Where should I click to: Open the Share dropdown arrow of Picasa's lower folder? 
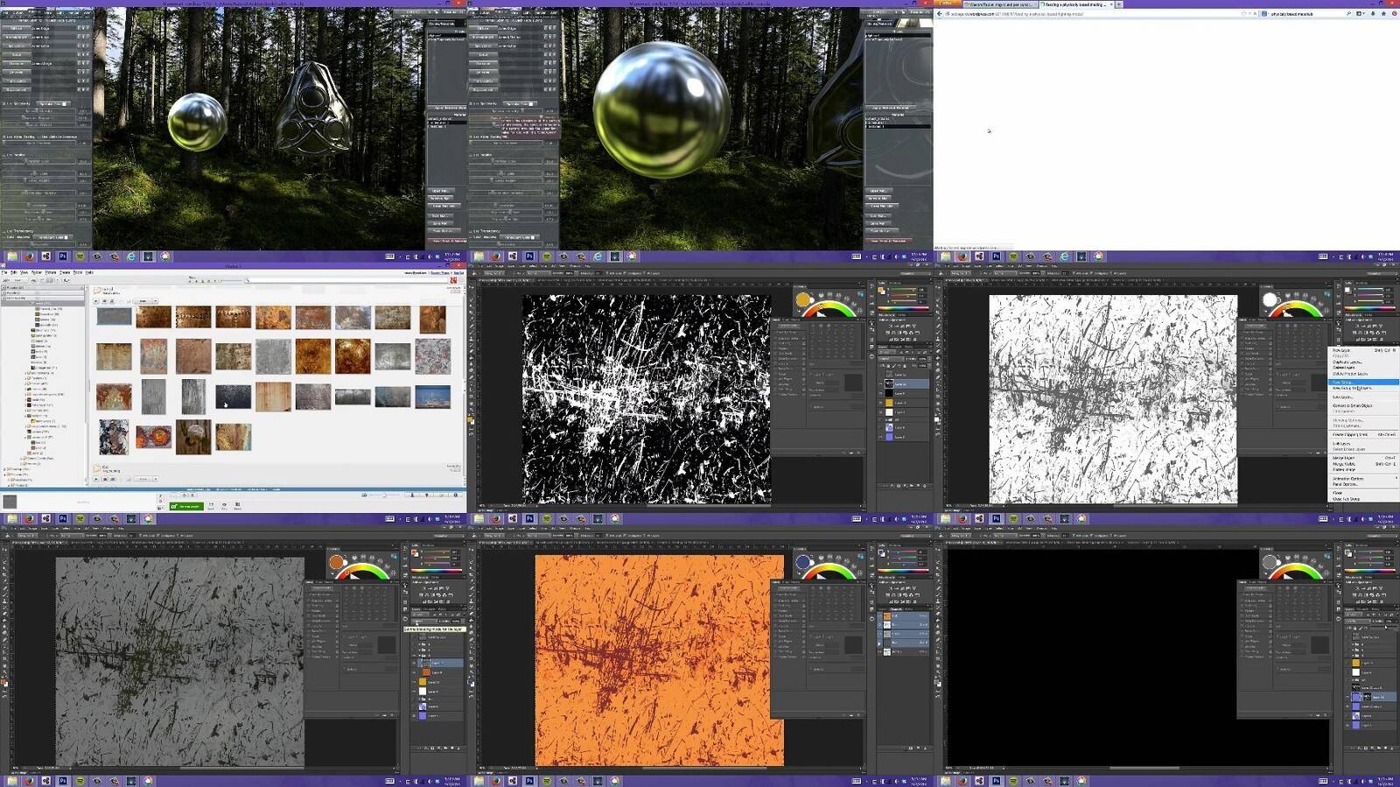pyautogui.click(x=156, y=479)
